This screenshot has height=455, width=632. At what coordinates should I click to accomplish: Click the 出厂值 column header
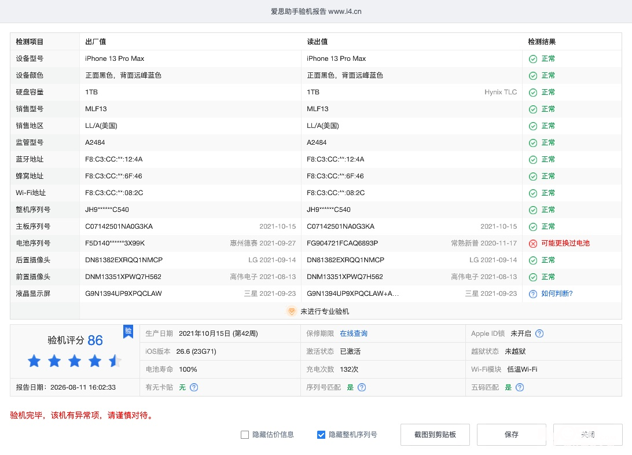point(95,42)
